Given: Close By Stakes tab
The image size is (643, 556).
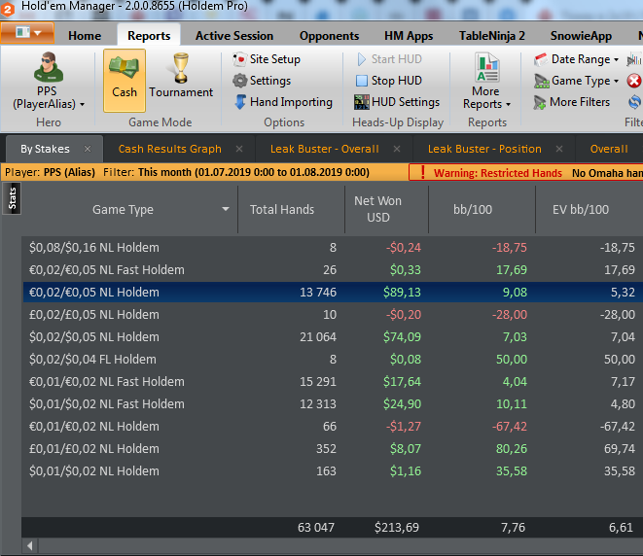Looking at the screenshot, I should 88,149.
